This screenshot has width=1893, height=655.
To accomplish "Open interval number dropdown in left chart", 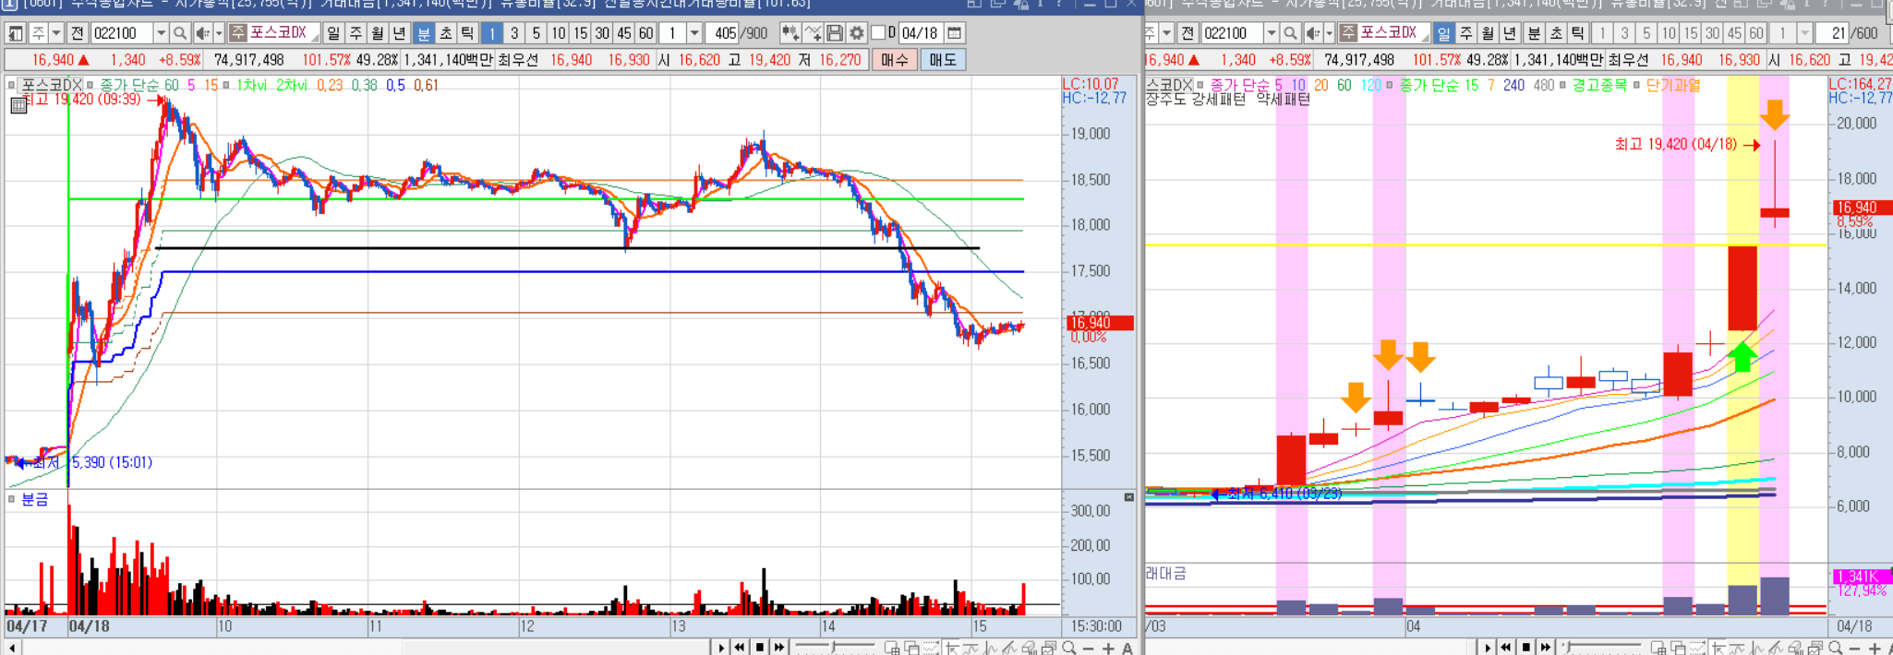I will 695,33.
